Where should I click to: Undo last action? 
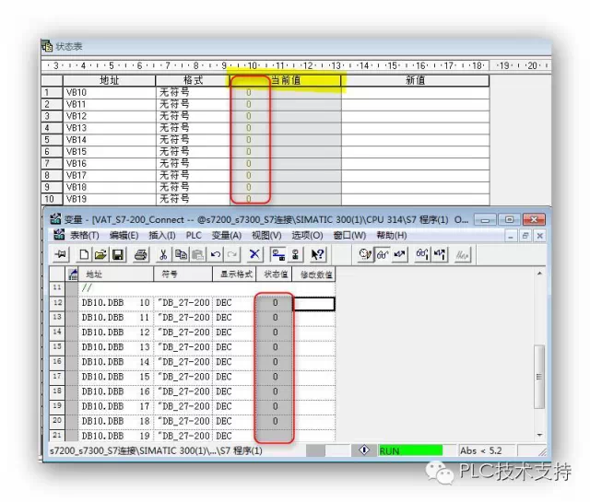(215, 254)
